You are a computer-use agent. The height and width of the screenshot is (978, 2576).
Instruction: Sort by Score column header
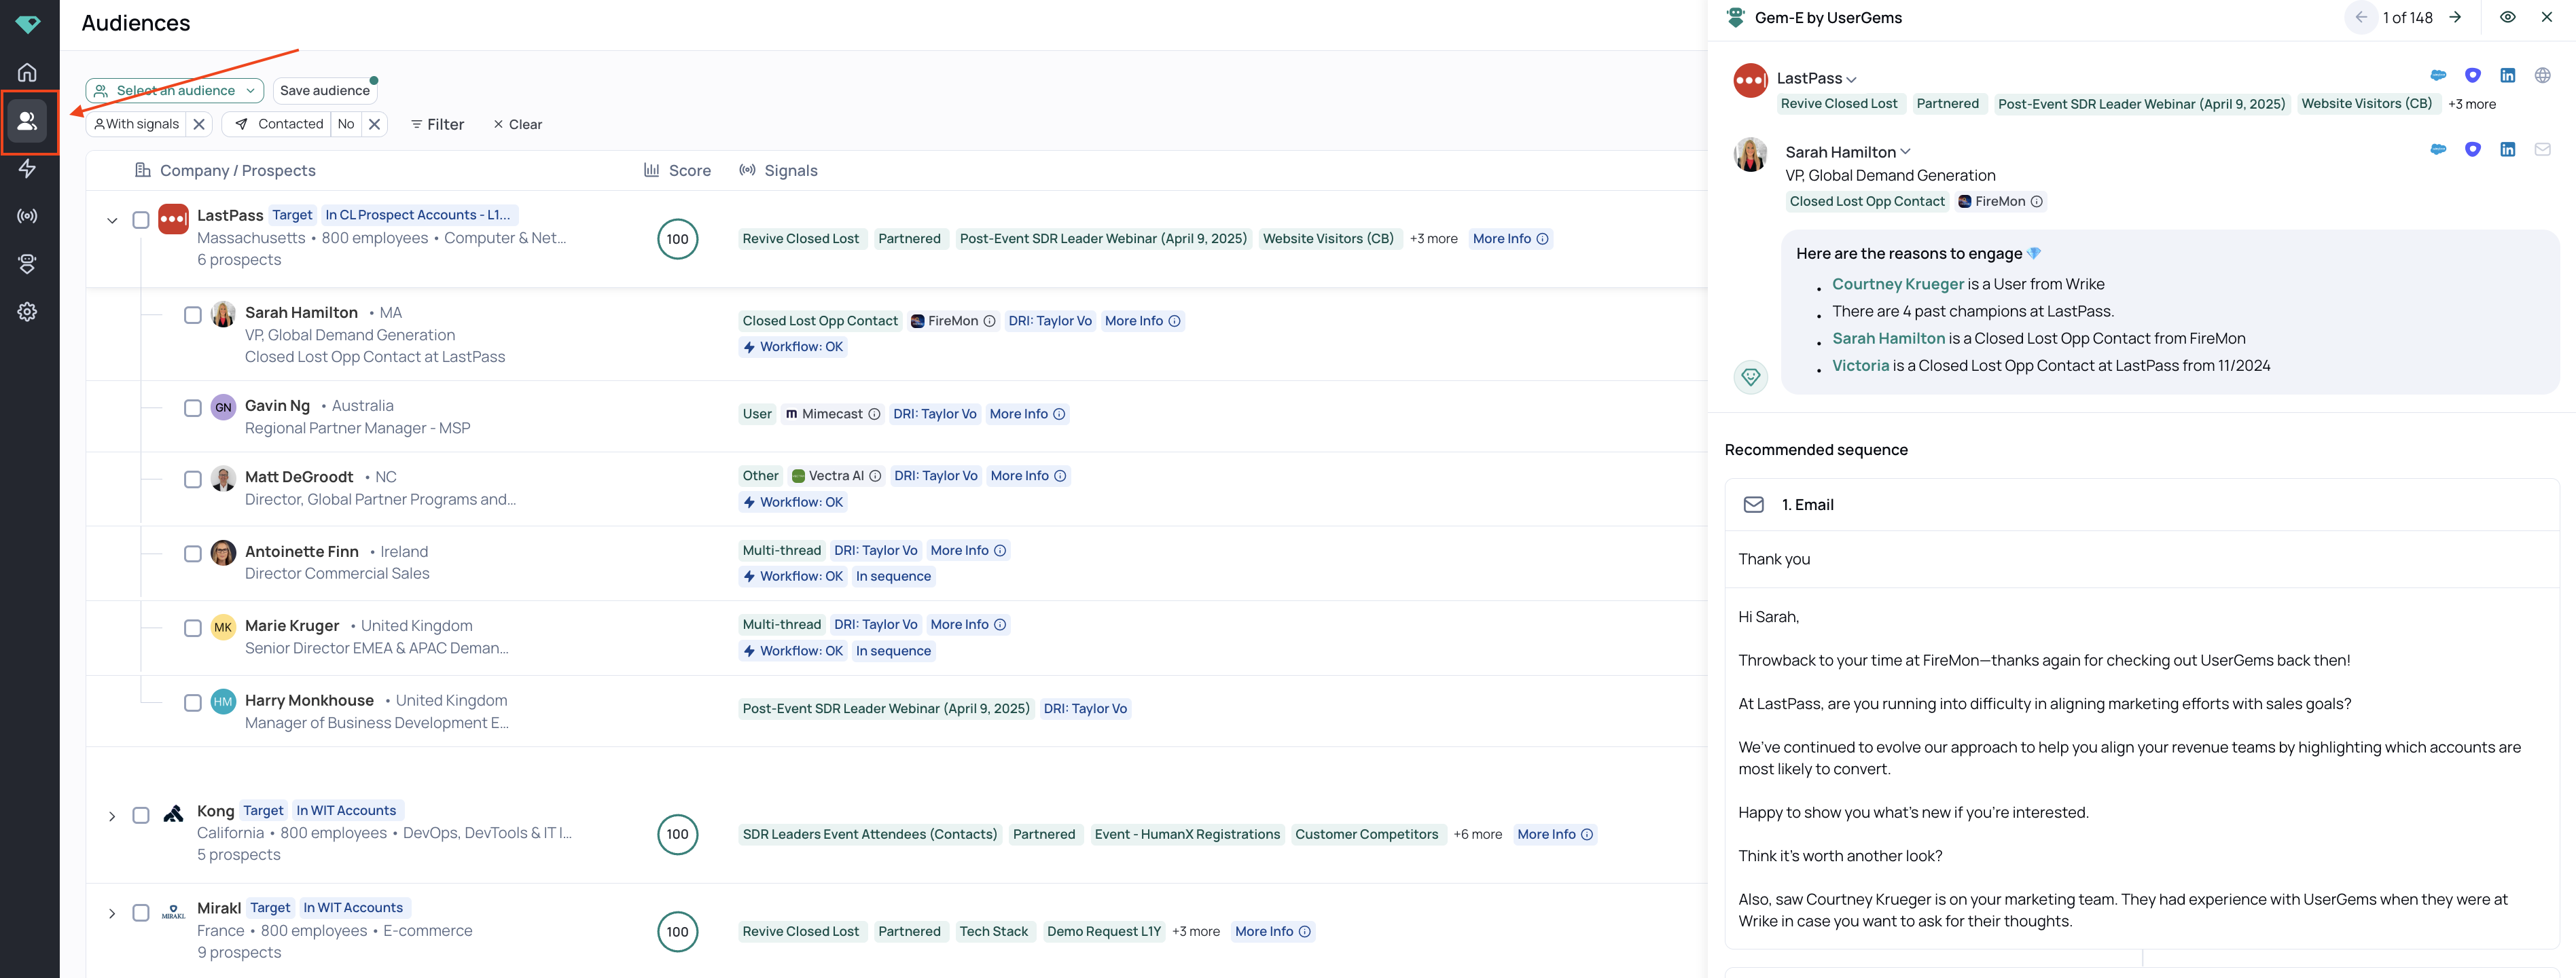point(677,171)
